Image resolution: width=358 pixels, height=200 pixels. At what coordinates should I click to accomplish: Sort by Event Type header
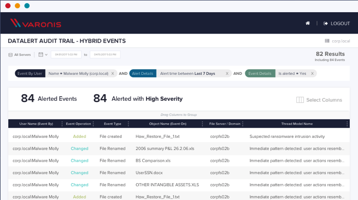click(112, 124)
